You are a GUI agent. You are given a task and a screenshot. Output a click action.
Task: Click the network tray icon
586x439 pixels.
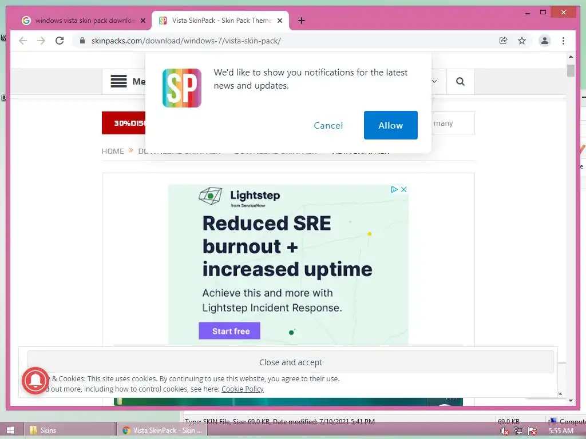(518, 431)
